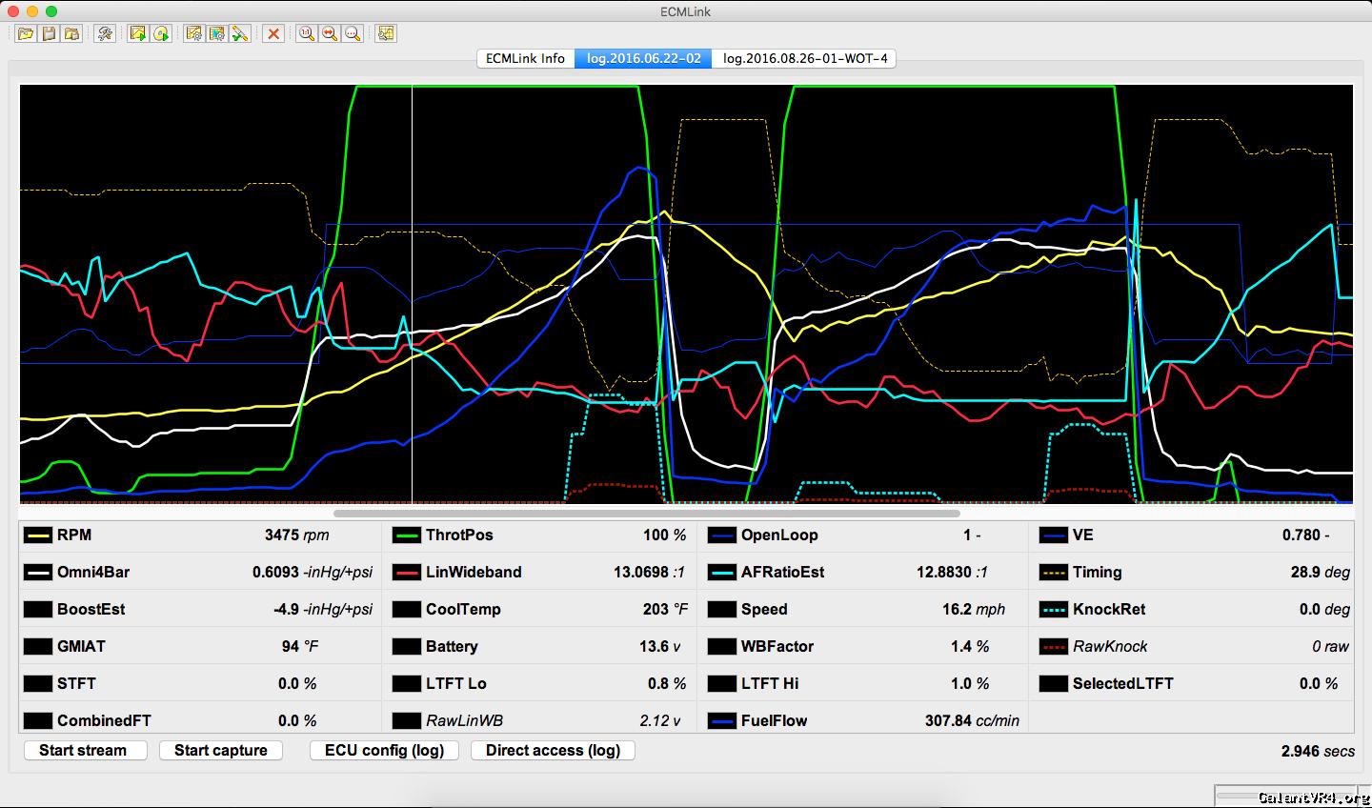Click the cursor graph with gear icon
The width and height of the screenshot is (1372, 808).
pyautogui.click(x=217, y=33)
